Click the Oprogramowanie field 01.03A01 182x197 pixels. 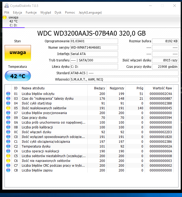(94, 41)
